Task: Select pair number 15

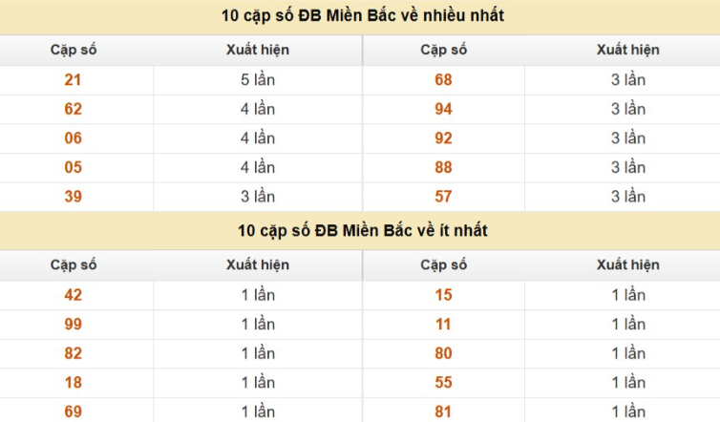Action: pyautogui.click(x=443, y=295)
